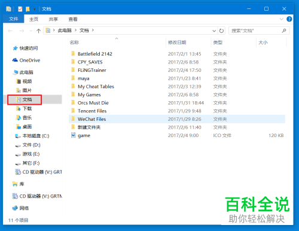Open the 音乐 folder in the sidebar
299x231 pixels.
click(x=27, y=117)
